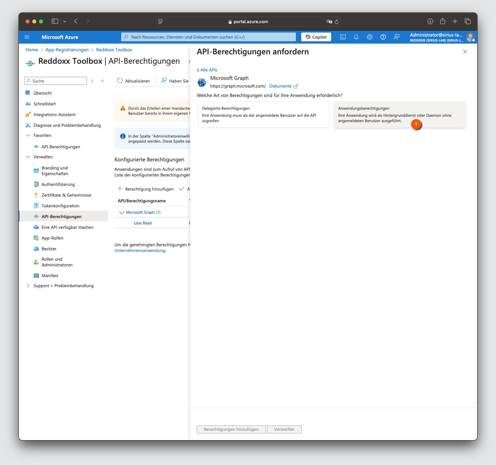Go back to Alle APIs

(x=207, y=70)
